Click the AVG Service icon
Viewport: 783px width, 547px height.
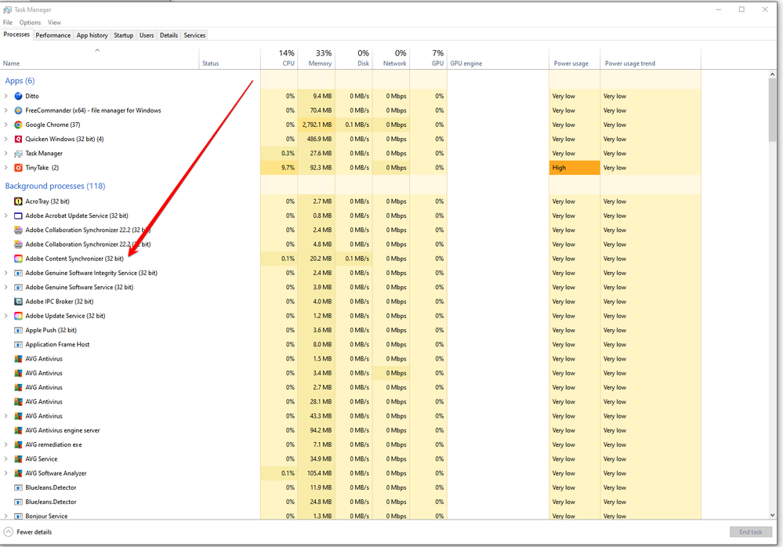tap(19, 459)
